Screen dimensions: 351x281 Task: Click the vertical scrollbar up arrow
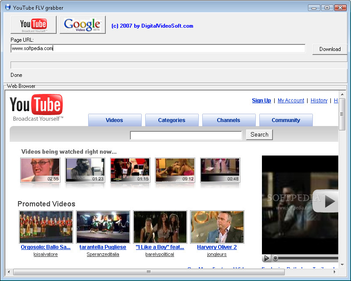(x=342, y=94)
